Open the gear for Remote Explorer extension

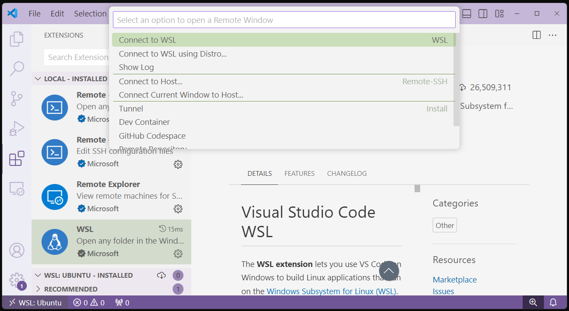point(178,209)
